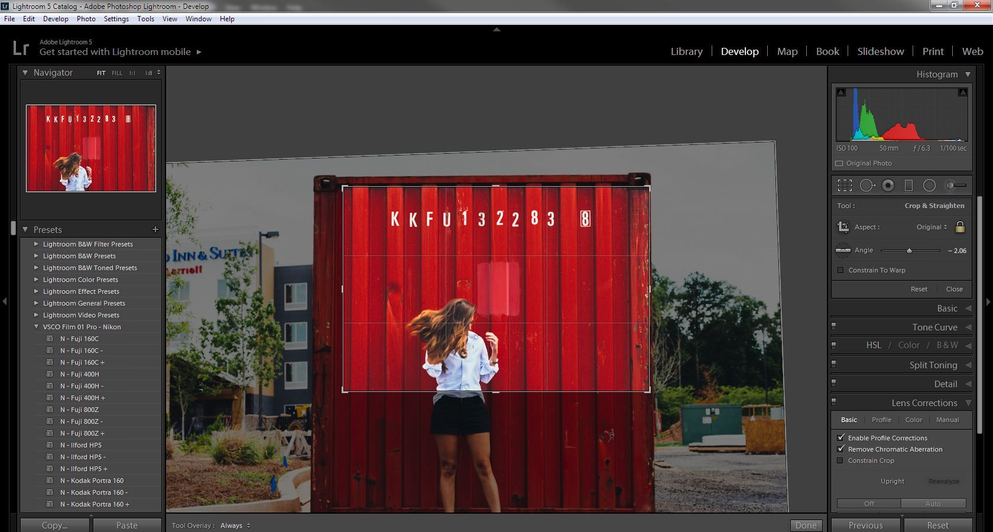Click the N - Ilford HP5 + preset icon
The height and width of the screenshot is (532, 993).
50,469
